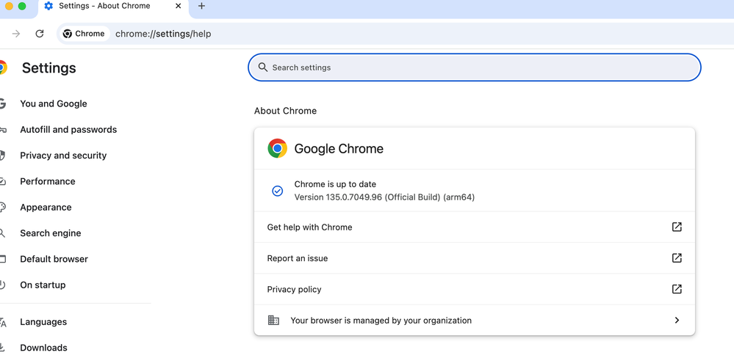Image resolution: width=734 pixels, height=358 pixels.
Task: Click the green maximize window button
Action: [x=21, y=6]
